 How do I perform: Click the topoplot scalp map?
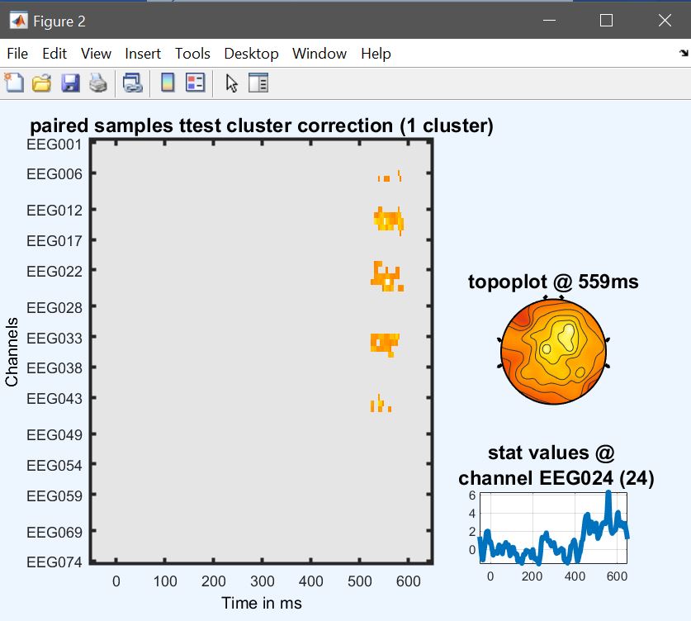[554, 351]
